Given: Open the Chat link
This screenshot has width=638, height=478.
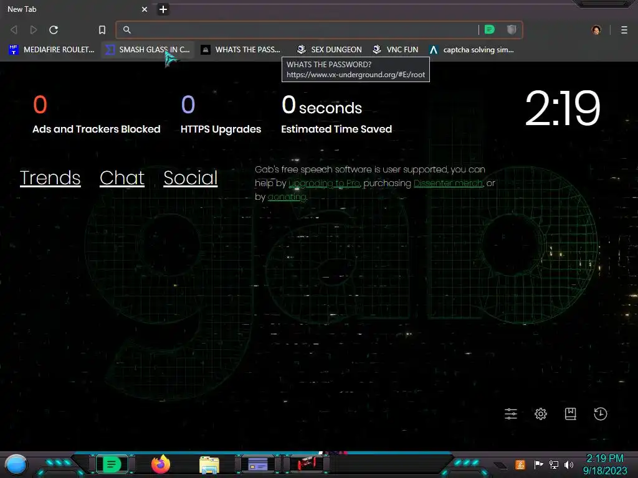Looking at the screenshot, I should (x=122, y=178).
